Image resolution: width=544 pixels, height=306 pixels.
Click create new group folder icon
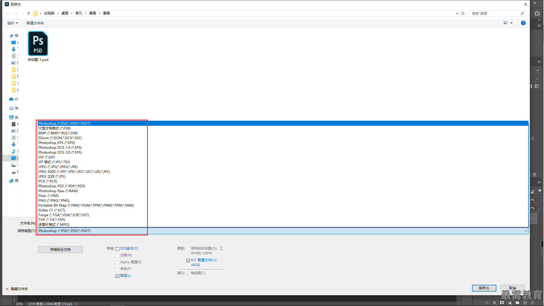tap(517, 303)
